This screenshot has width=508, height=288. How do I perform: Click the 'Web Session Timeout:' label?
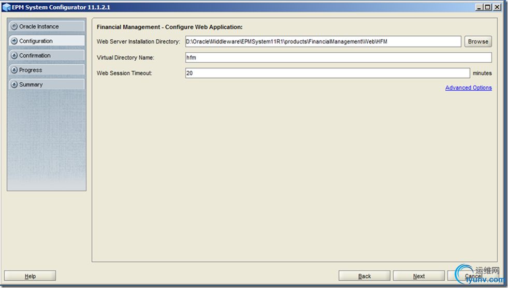pos(124,73)
